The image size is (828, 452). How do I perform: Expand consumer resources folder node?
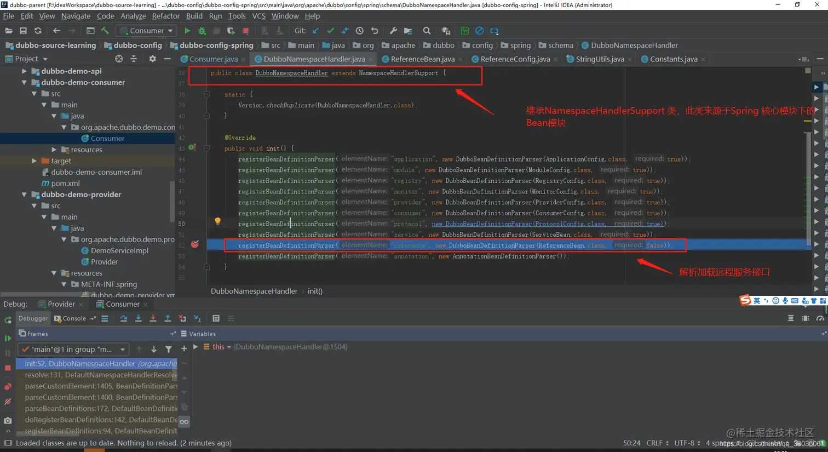(x=54, y=150)
